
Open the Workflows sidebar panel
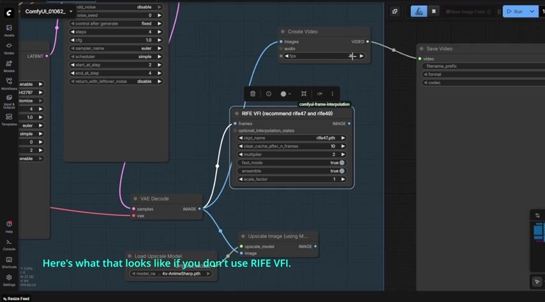coord(9,83)
